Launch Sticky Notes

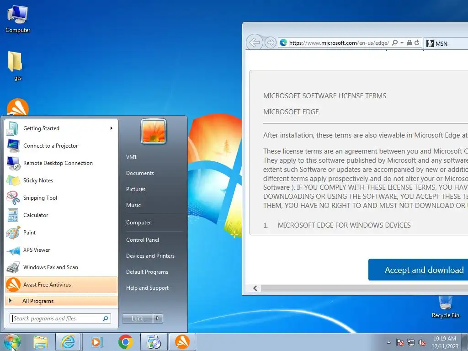tap(62, 180)
